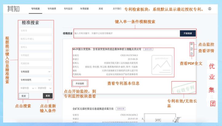222x126 pixels.
Task: Click the 开始检索 button
Action: pos(188,33)
